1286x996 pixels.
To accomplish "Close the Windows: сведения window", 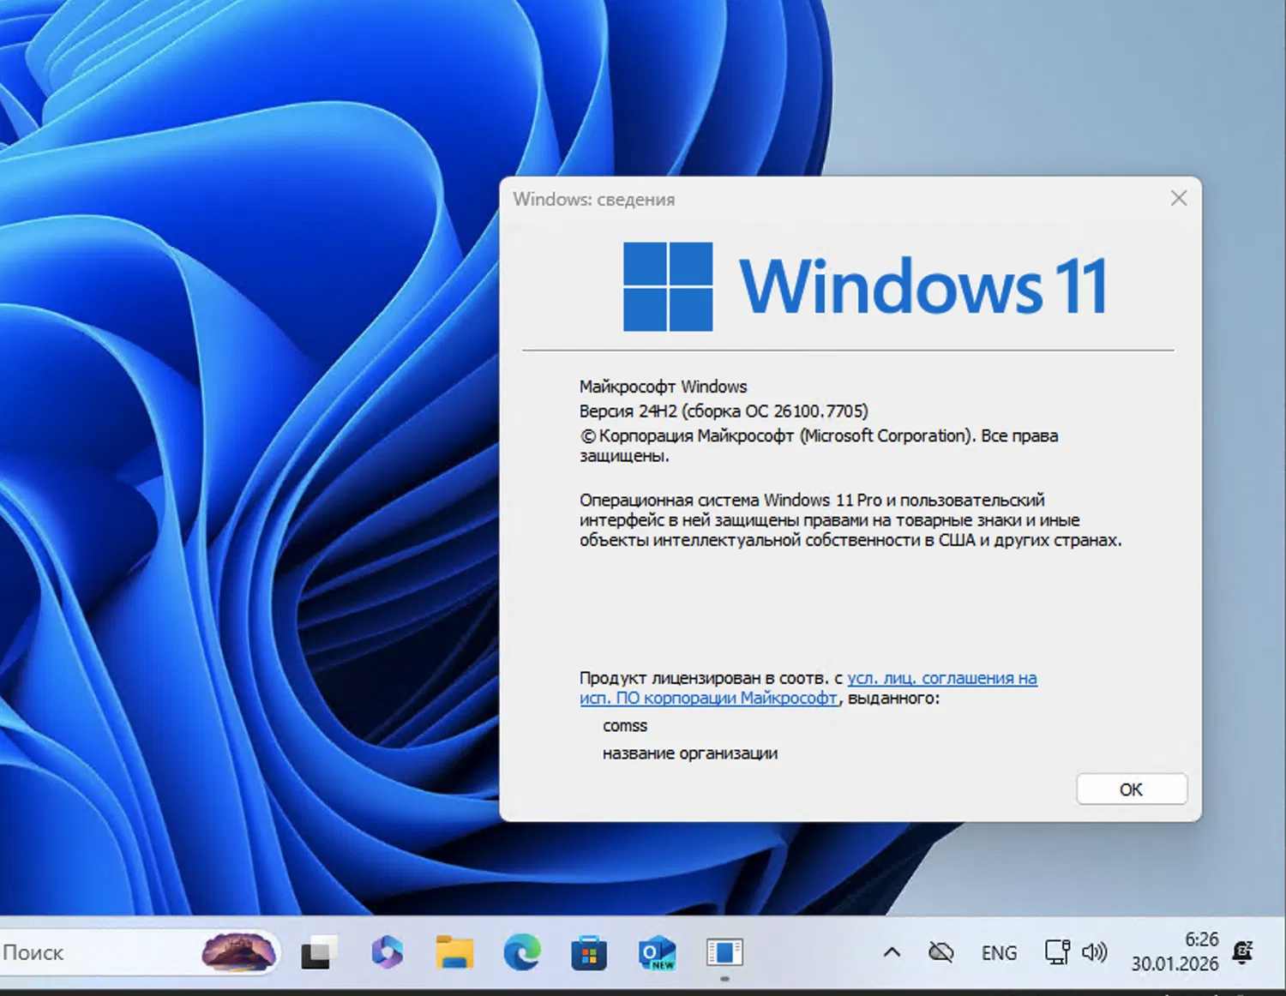I will point(1179,198).
